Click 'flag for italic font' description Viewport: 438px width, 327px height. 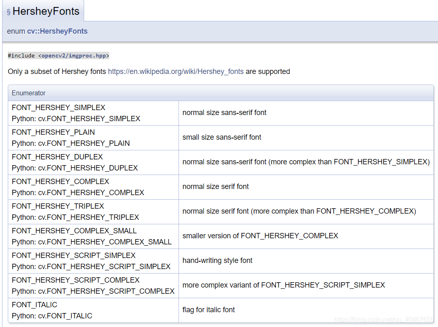coord(209,310)
